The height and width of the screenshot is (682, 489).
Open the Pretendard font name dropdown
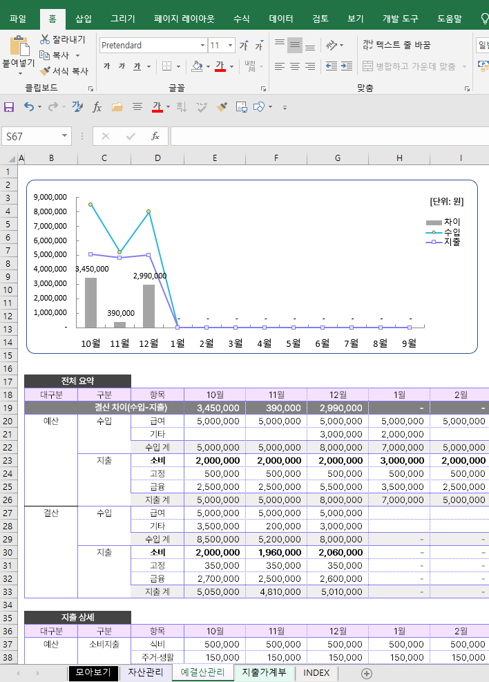coord(202,45)
